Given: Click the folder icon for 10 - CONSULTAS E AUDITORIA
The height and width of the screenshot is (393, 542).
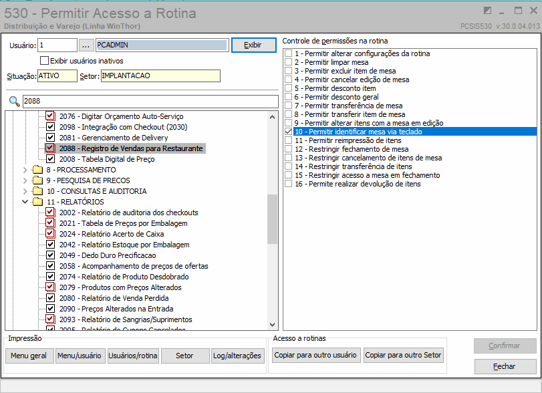Looking at the screenshot, I should [x=37, y=191].
